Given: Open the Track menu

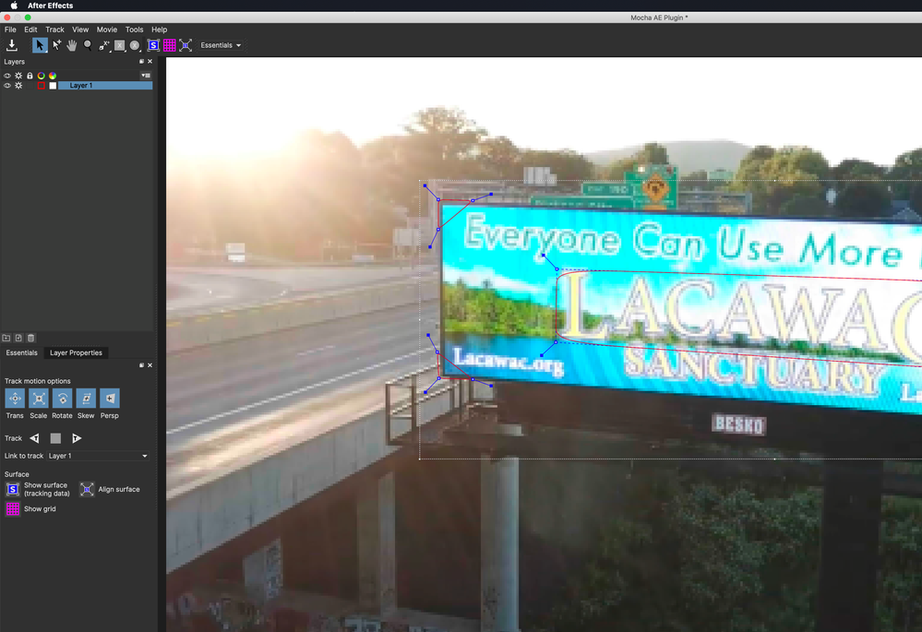Looking at the screenshot, I should pos(54,30).
